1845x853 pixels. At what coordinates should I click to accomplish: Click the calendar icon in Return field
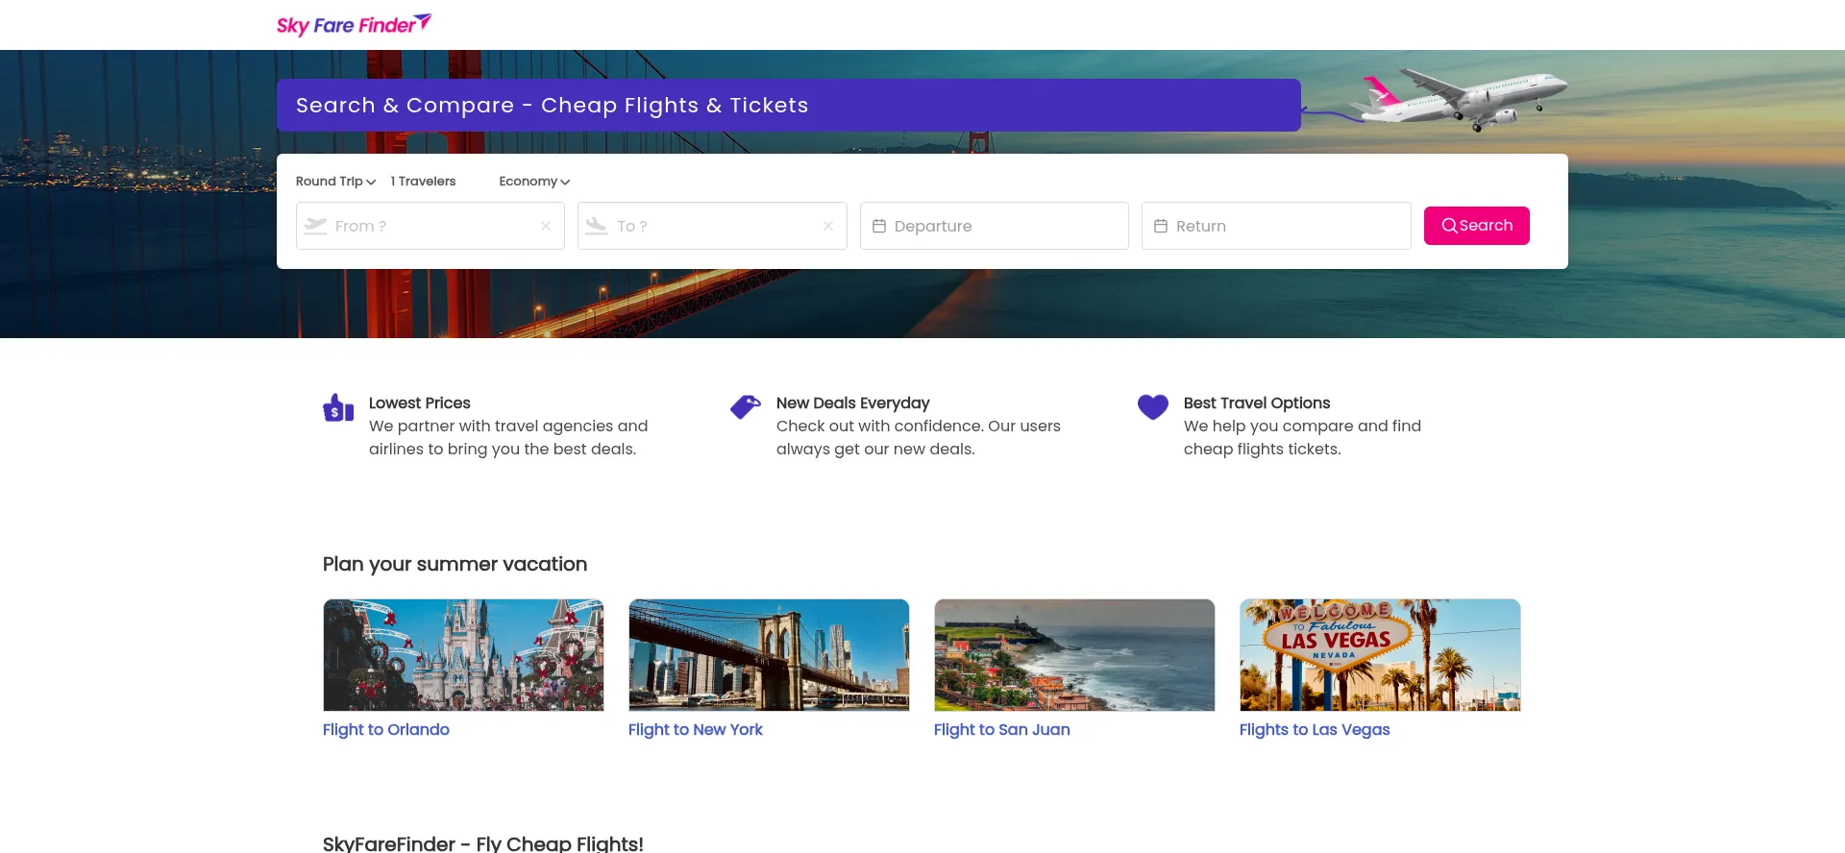tap(1161, 226)
